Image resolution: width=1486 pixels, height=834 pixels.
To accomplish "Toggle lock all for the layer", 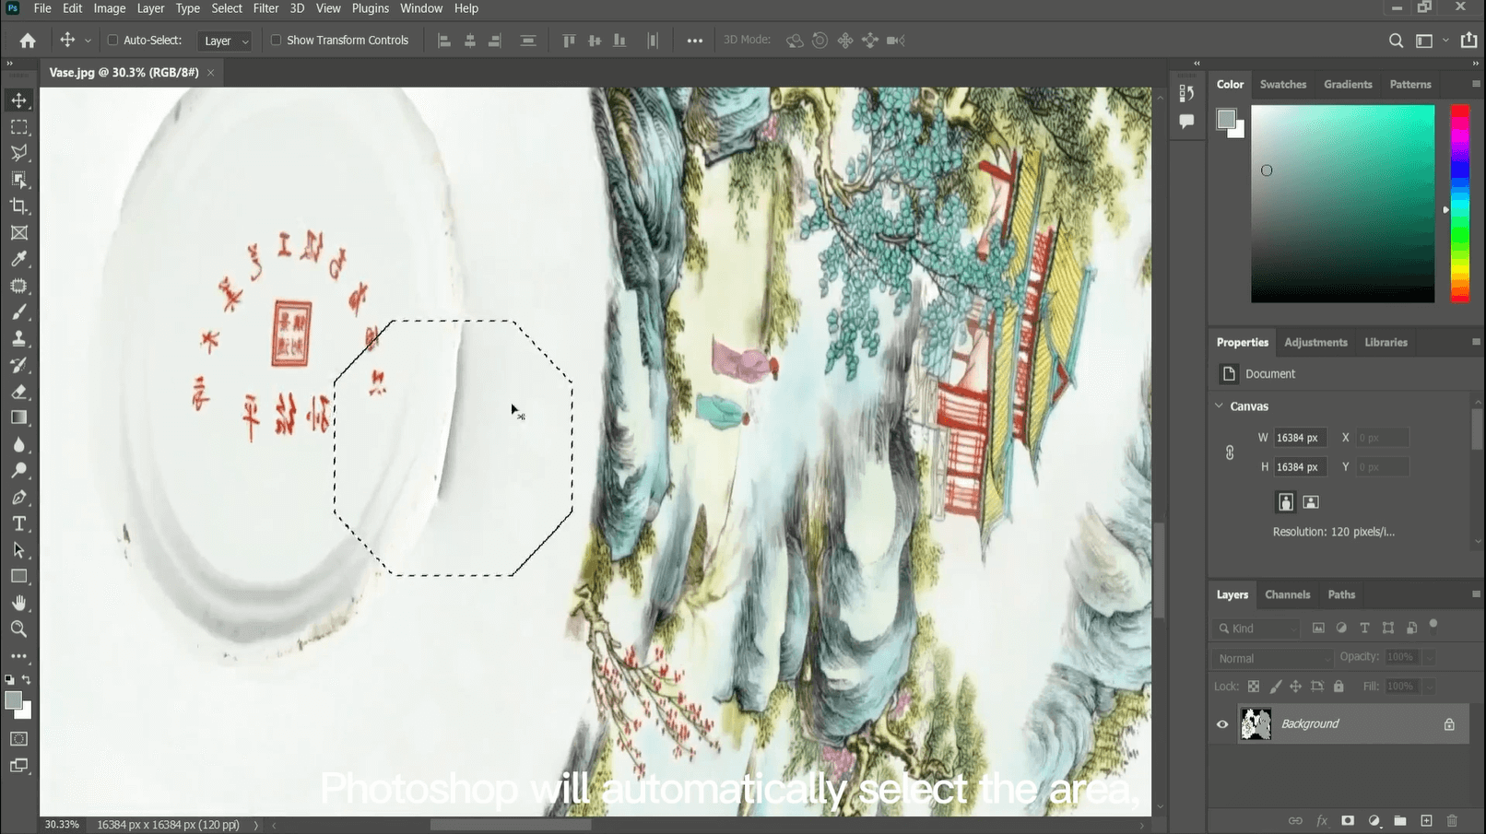I will point(1339,687).
